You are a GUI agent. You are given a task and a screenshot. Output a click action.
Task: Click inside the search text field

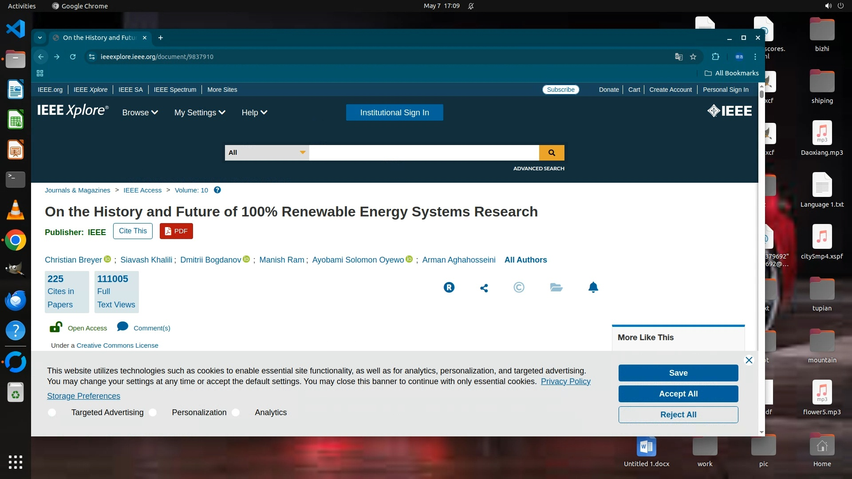(x=424, y=153)
